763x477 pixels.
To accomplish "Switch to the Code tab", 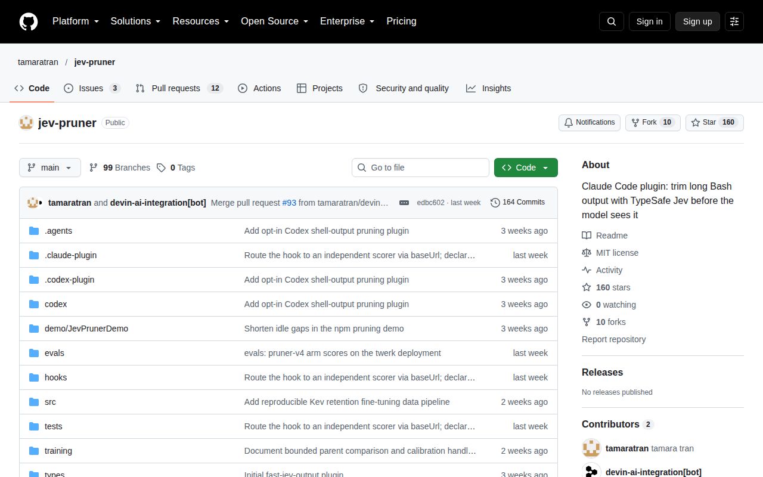I will pos(32,88).
